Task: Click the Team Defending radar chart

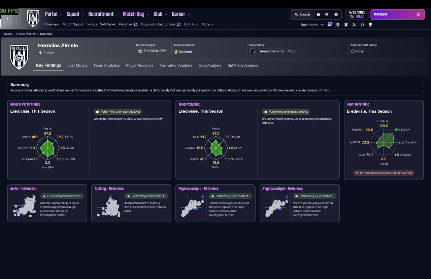Action: coord(384,142)
